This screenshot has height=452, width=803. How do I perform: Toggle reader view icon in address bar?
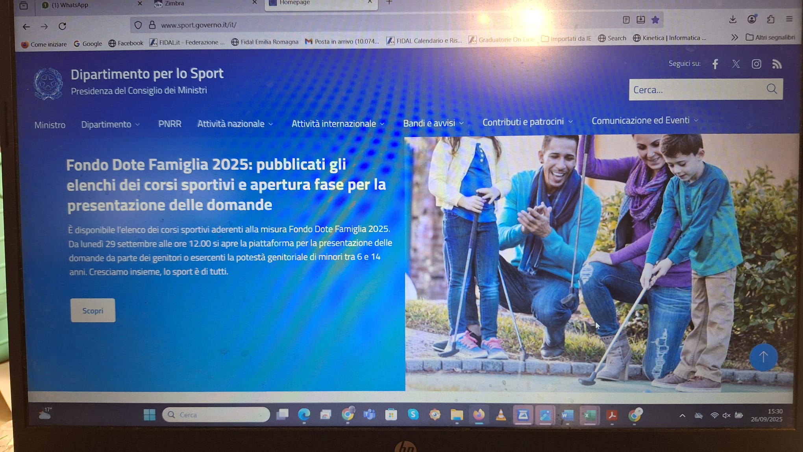coord(626,20)
